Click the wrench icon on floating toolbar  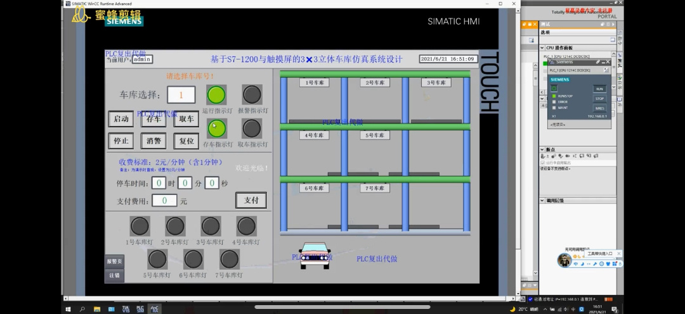pos(595,264)
